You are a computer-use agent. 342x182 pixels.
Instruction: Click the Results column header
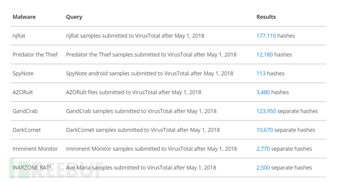266,17
